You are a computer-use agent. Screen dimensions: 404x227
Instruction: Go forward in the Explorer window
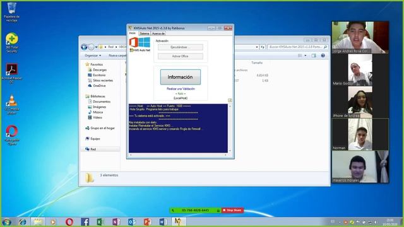click(x=91, y=47)
